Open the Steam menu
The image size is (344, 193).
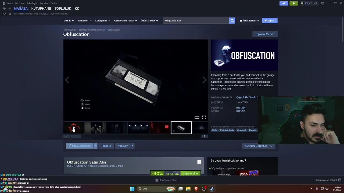pos(8,3)
